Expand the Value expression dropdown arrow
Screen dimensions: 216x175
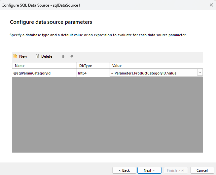199,73
